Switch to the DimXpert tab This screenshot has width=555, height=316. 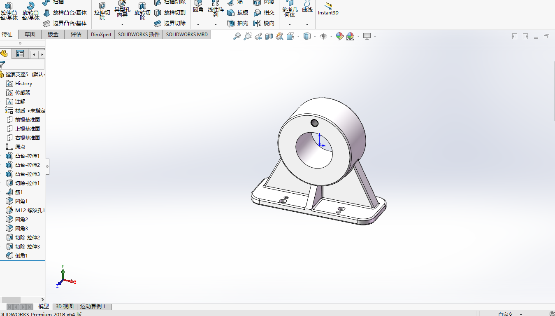tap(101, 35)
